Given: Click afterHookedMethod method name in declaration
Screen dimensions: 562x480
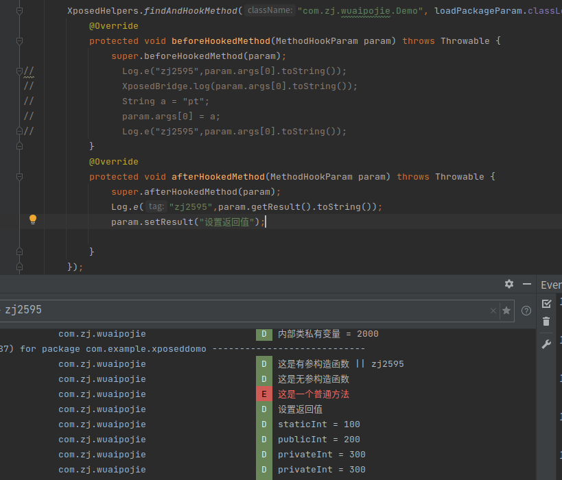Looking at the screenshot, I should coord(218,177).
